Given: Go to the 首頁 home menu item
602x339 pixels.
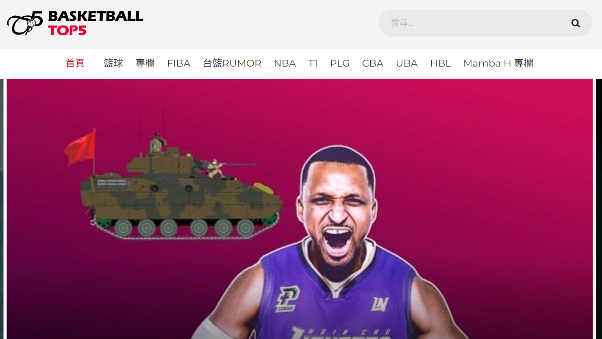Looking at the screenshot, I should pyautogui.click(x=75, y=63).
